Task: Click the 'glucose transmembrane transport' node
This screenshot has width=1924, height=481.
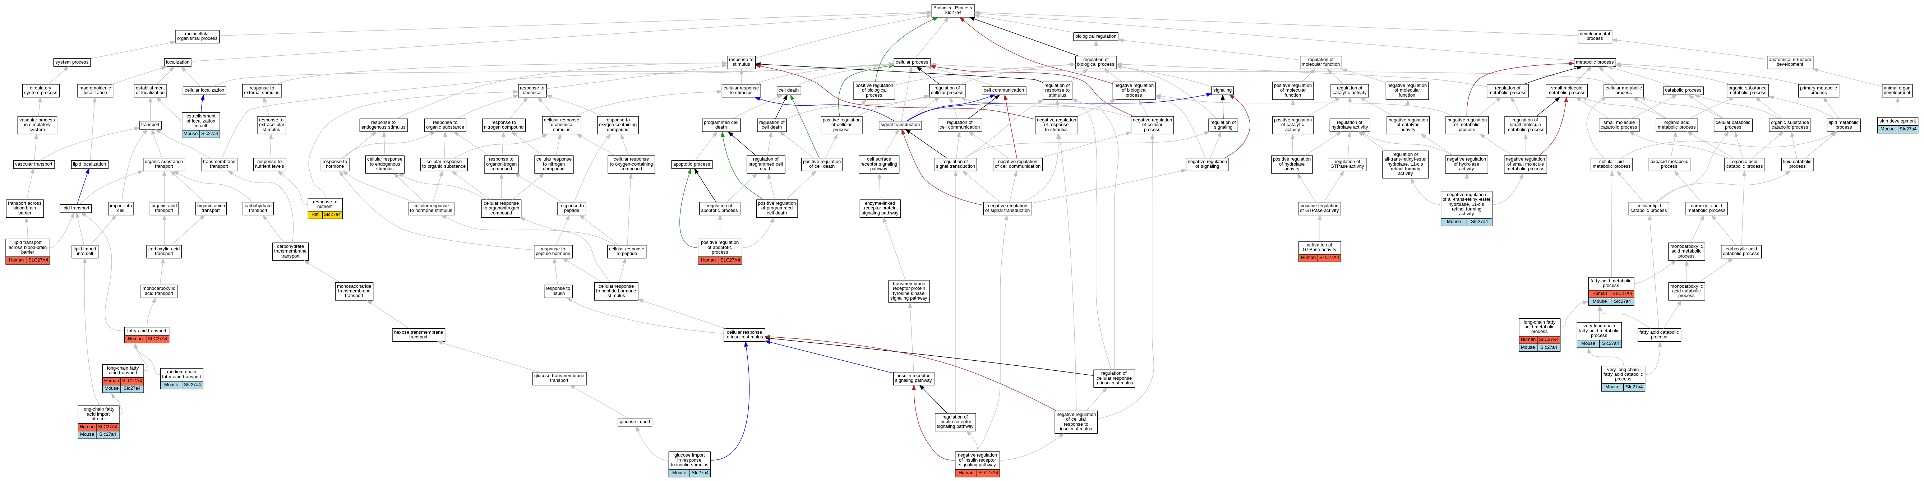Action: coord(559,379)
